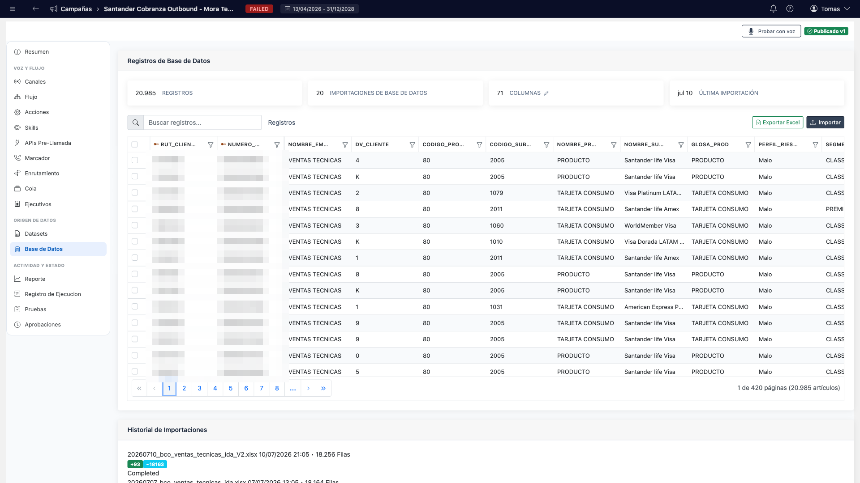Filter the GLOSA_PROD column

coord(748,145)
